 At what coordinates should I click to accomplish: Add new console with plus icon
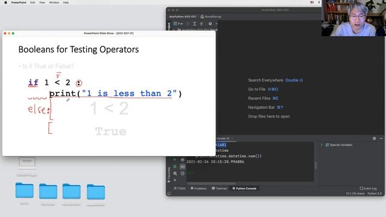(x=175, y=180)
